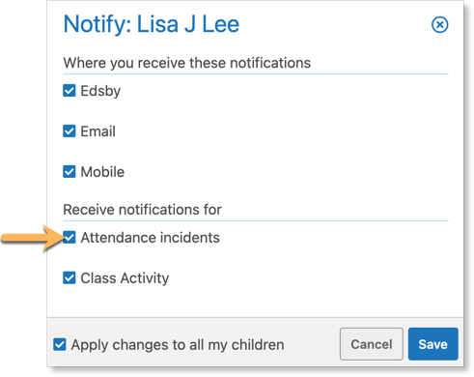
Task: Click the orange arrow pointing to Attendance
Action: click(x=34, y=238)
